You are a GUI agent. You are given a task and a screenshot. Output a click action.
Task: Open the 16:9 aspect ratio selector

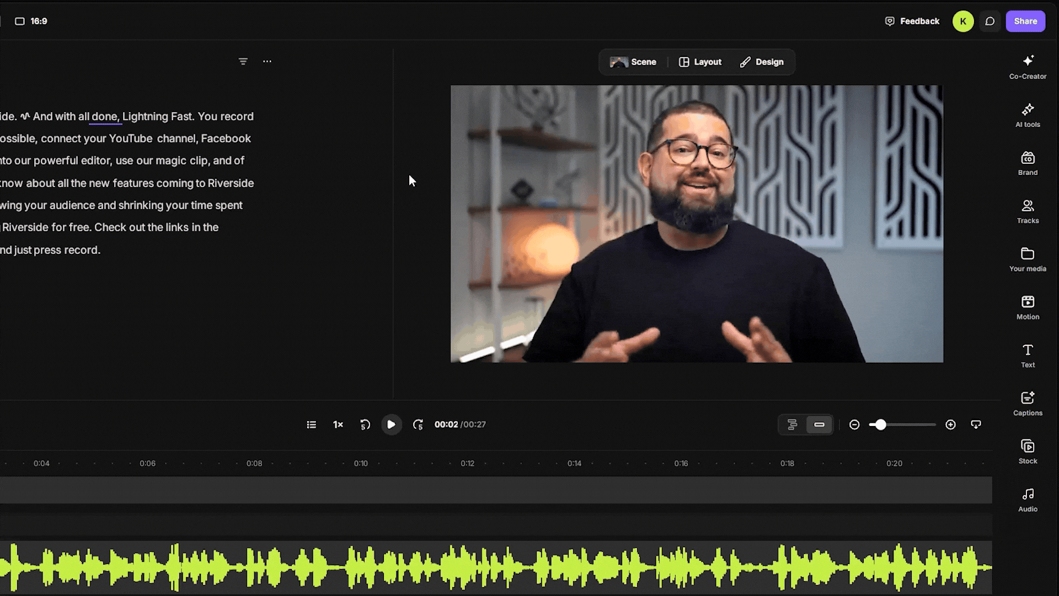point(31,21)
